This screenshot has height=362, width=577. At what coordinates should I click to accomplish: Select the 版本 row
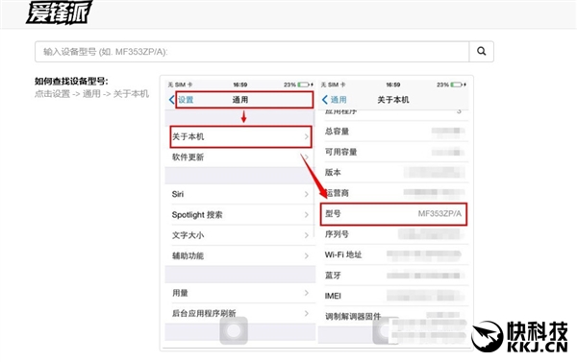394,173
